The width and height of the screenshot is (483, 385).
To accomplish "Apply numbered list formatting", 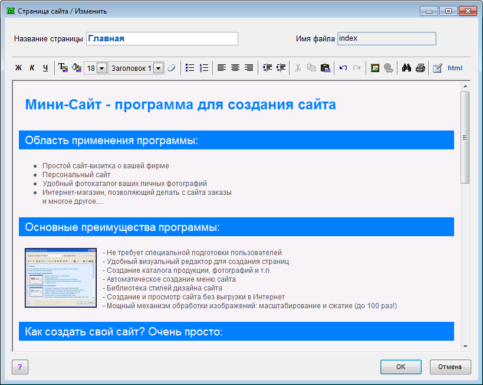I will (x=204, y=68).
